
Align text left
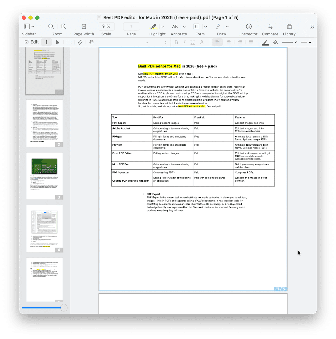[217, 42]
